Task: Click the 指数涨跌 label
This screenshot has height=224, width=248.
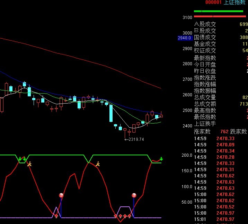Action: [x=205, y=78]
